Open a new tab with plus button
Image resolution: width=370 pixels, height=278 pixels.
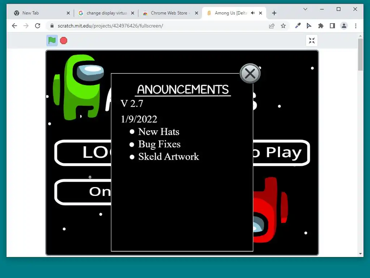[x=274, y=13]
